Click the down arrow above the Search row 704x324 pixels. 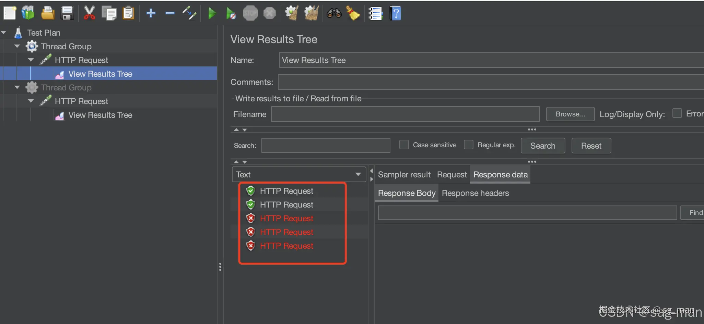point(245,130)
